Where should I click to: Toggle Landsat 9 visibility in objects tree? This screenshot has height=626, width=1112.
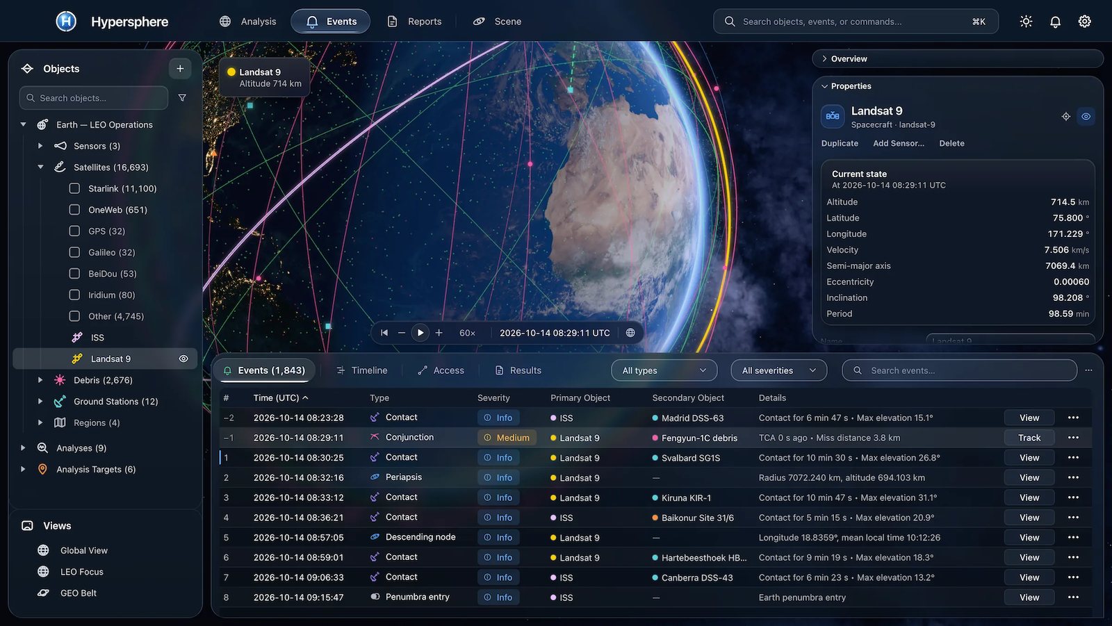point(183,359)
